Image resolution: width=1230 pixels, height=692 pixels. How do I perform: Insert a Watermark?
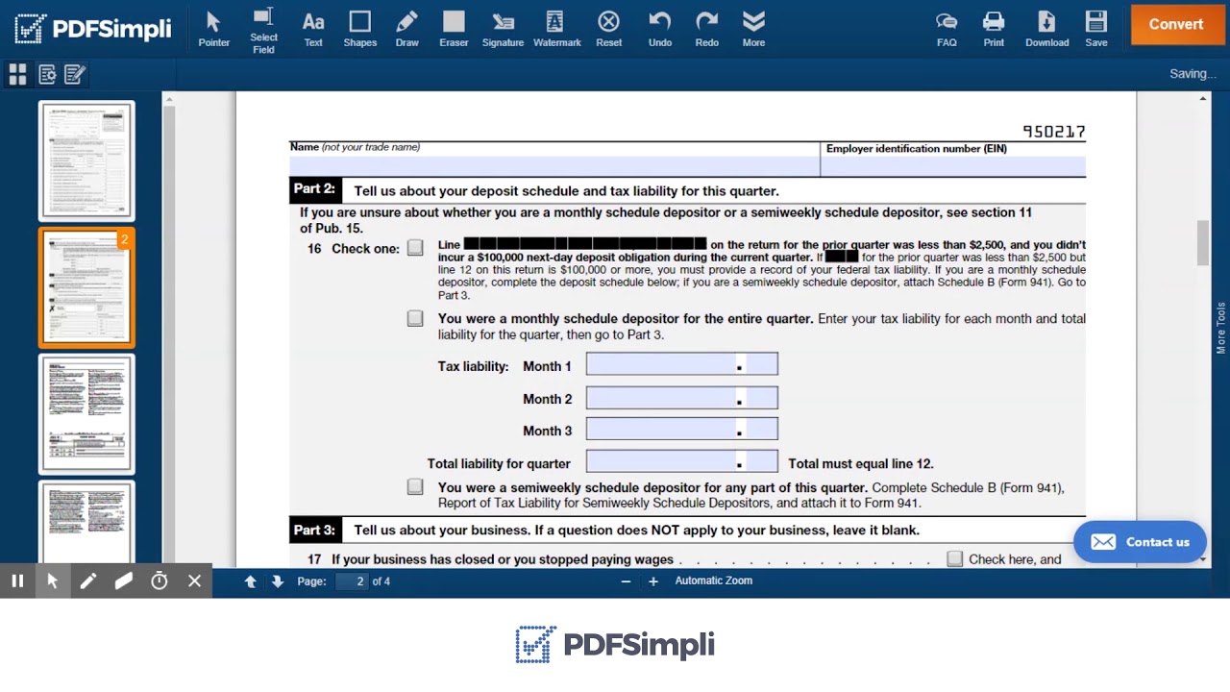(556, 29)
